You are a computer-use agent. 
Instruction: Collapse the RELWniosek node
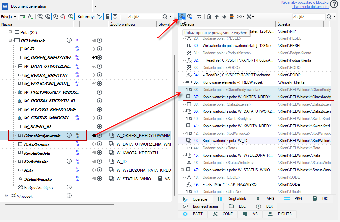[10, 40]
